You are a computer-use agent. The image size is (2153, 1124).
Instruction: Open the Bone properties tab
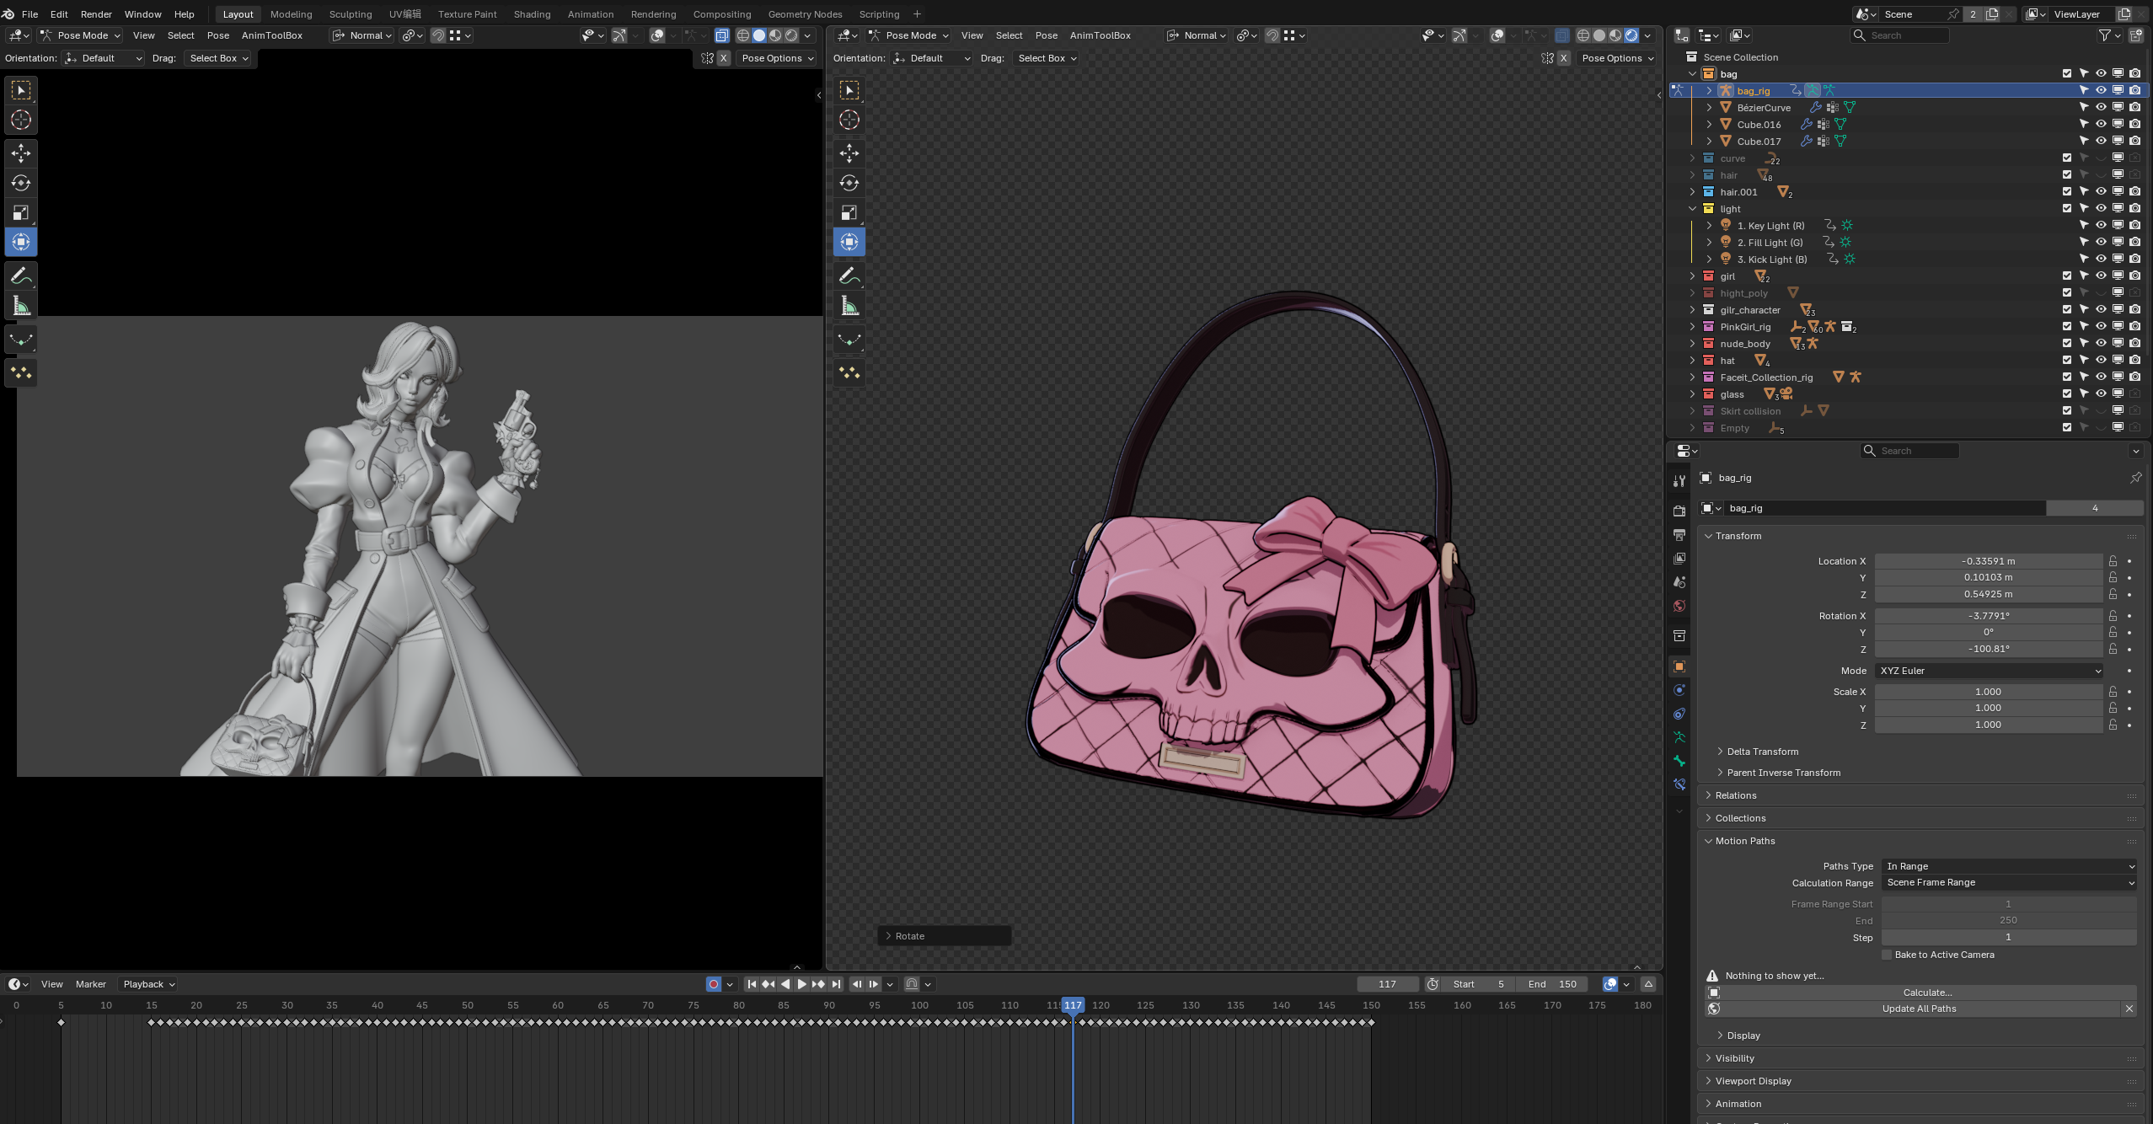point(1679,761)
